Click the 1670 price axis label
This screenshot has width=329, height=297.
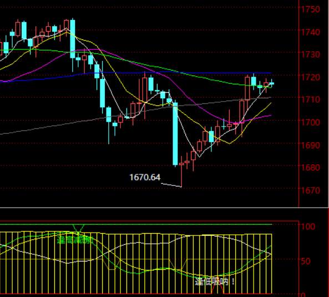click(x=310, y=190)
